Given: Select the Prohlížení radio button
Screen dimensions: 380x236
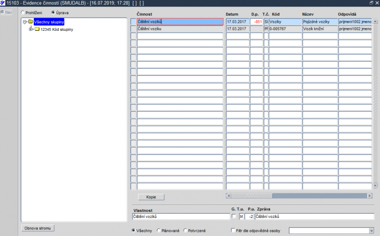Looking at the screenshot, I should 23,13.
